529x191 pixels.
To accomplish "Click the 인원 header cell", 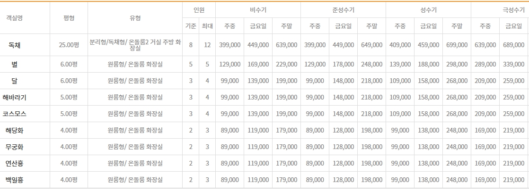I will 199,10.
